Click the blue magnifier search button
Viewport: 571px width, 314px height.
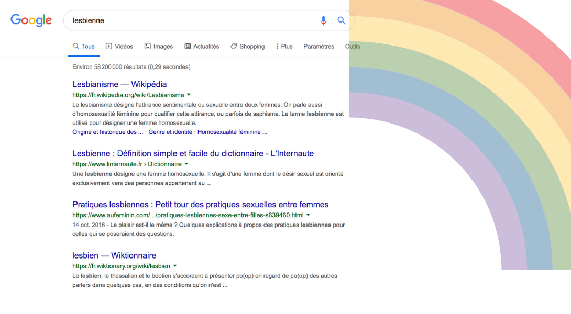pos(341,20)
